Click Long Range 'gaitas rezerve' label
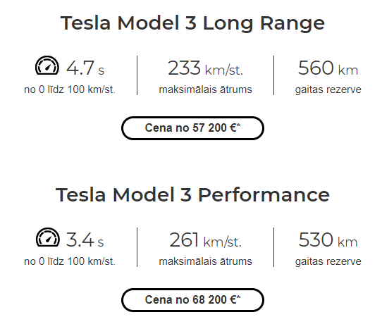 point(328,90)
